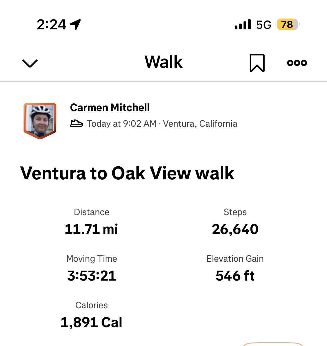Tap the Elevation Gain 546 ft stat
The image size is (327, 346).
tap(235, 276)
